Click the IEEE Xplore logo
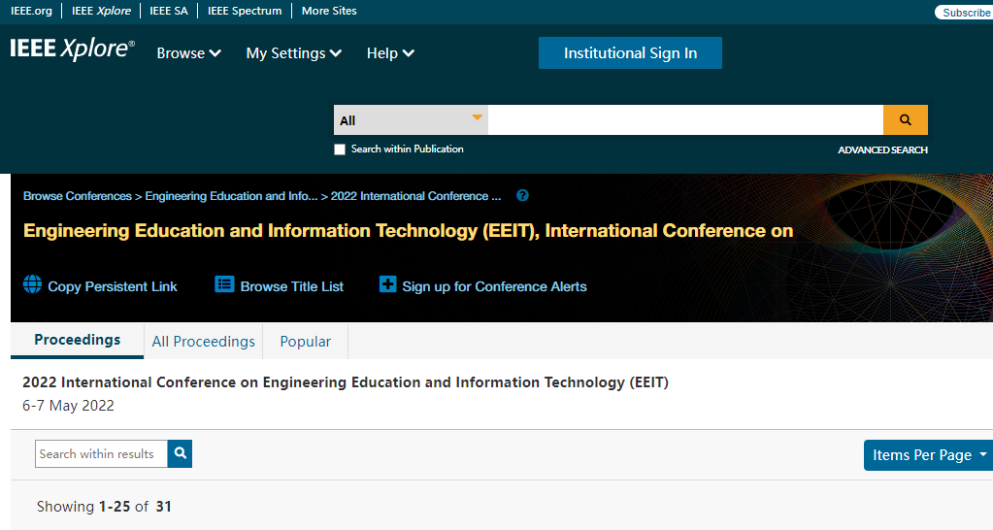The height and width of the screenshot is (530, 993). tap(72, 50)
